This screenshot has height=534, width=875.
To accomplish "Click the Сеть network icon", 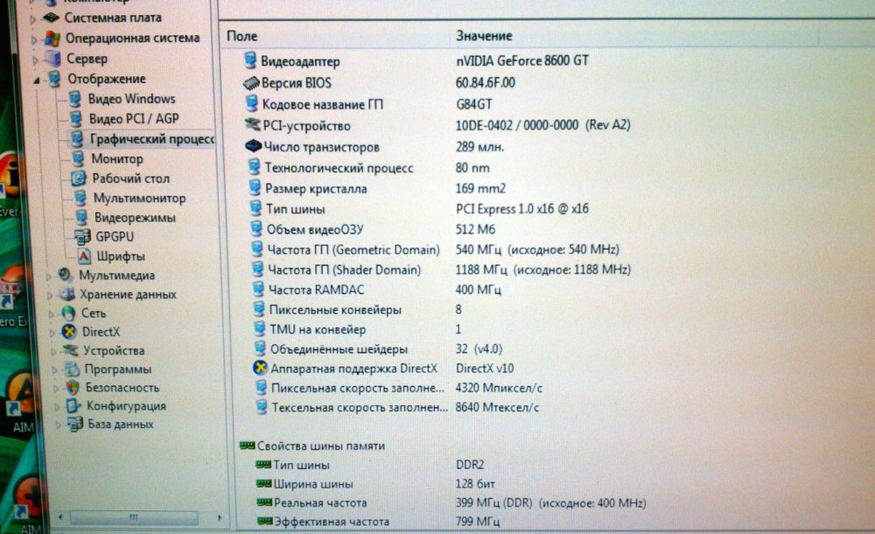I will coord(68,313).
